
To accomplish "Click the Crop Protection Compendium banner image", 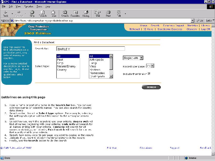I will click(26, 30).
